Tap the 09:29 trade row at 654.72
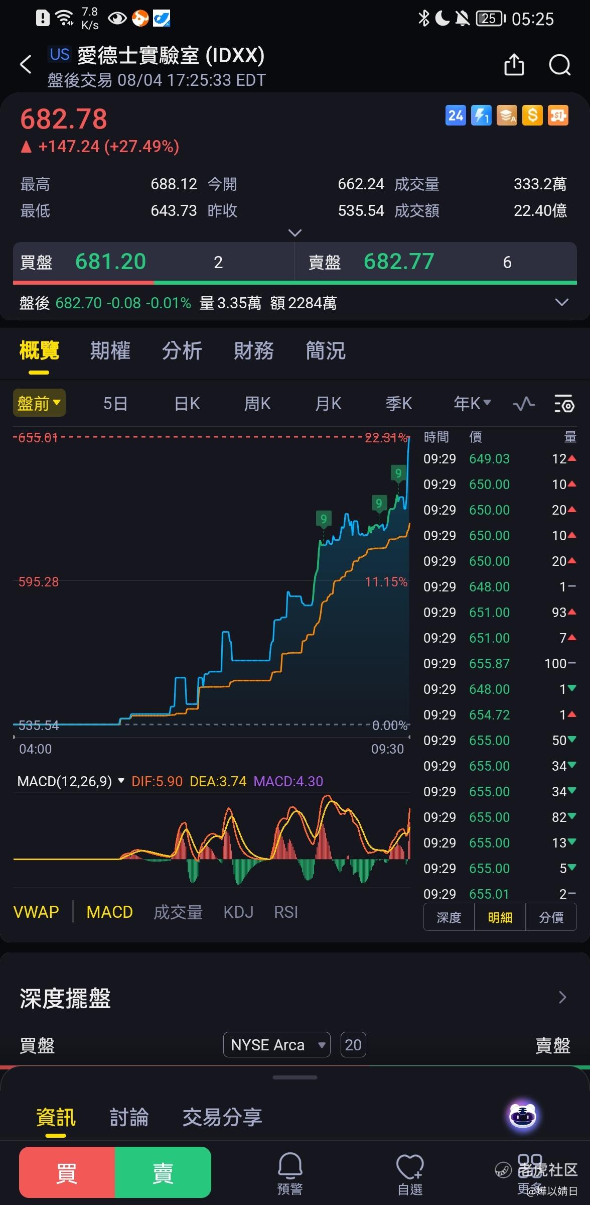The image size is (590, 1205). click(500, 715)
